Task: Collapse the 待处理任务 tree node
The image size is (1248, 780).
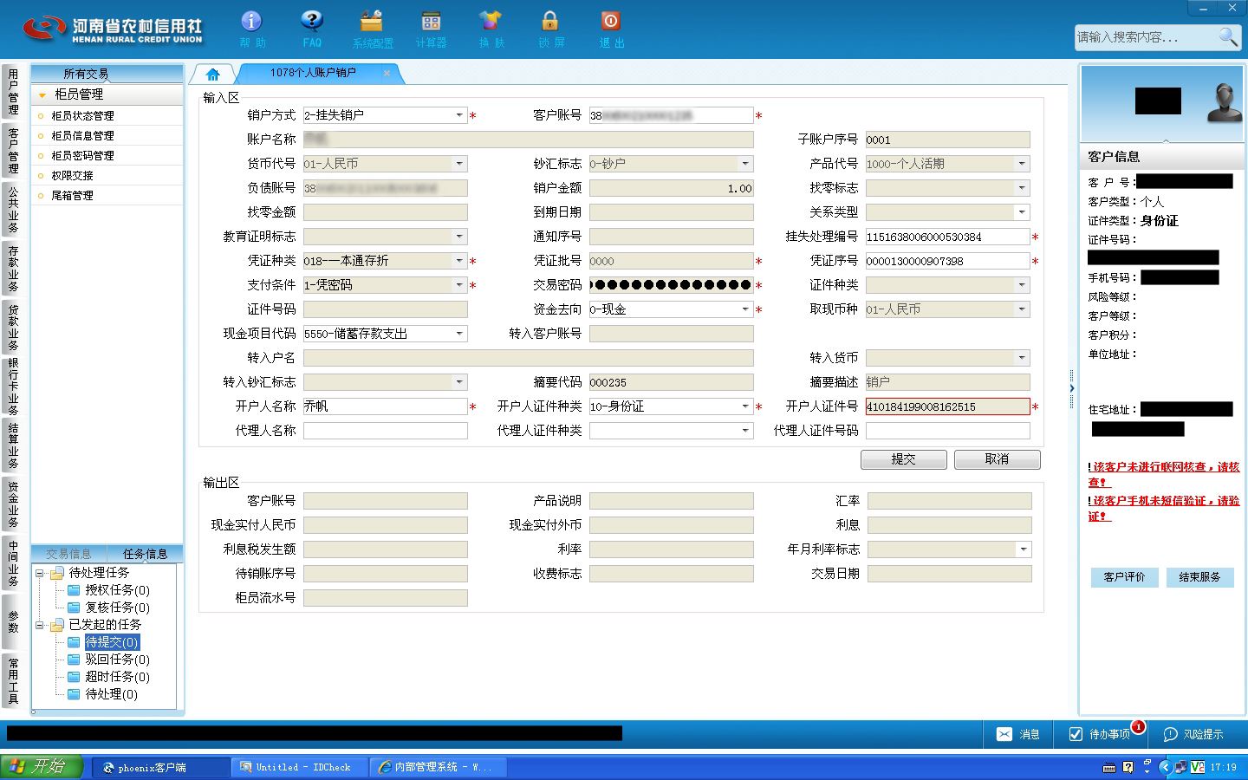Action: (x=40, y=573)
